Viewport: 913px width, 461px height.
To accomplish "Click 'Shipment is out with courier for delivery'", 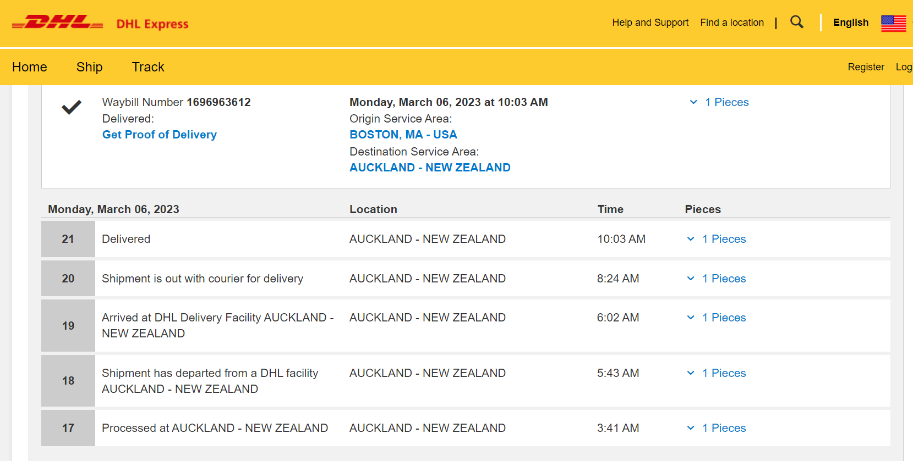I will click(x=203, y=279).
